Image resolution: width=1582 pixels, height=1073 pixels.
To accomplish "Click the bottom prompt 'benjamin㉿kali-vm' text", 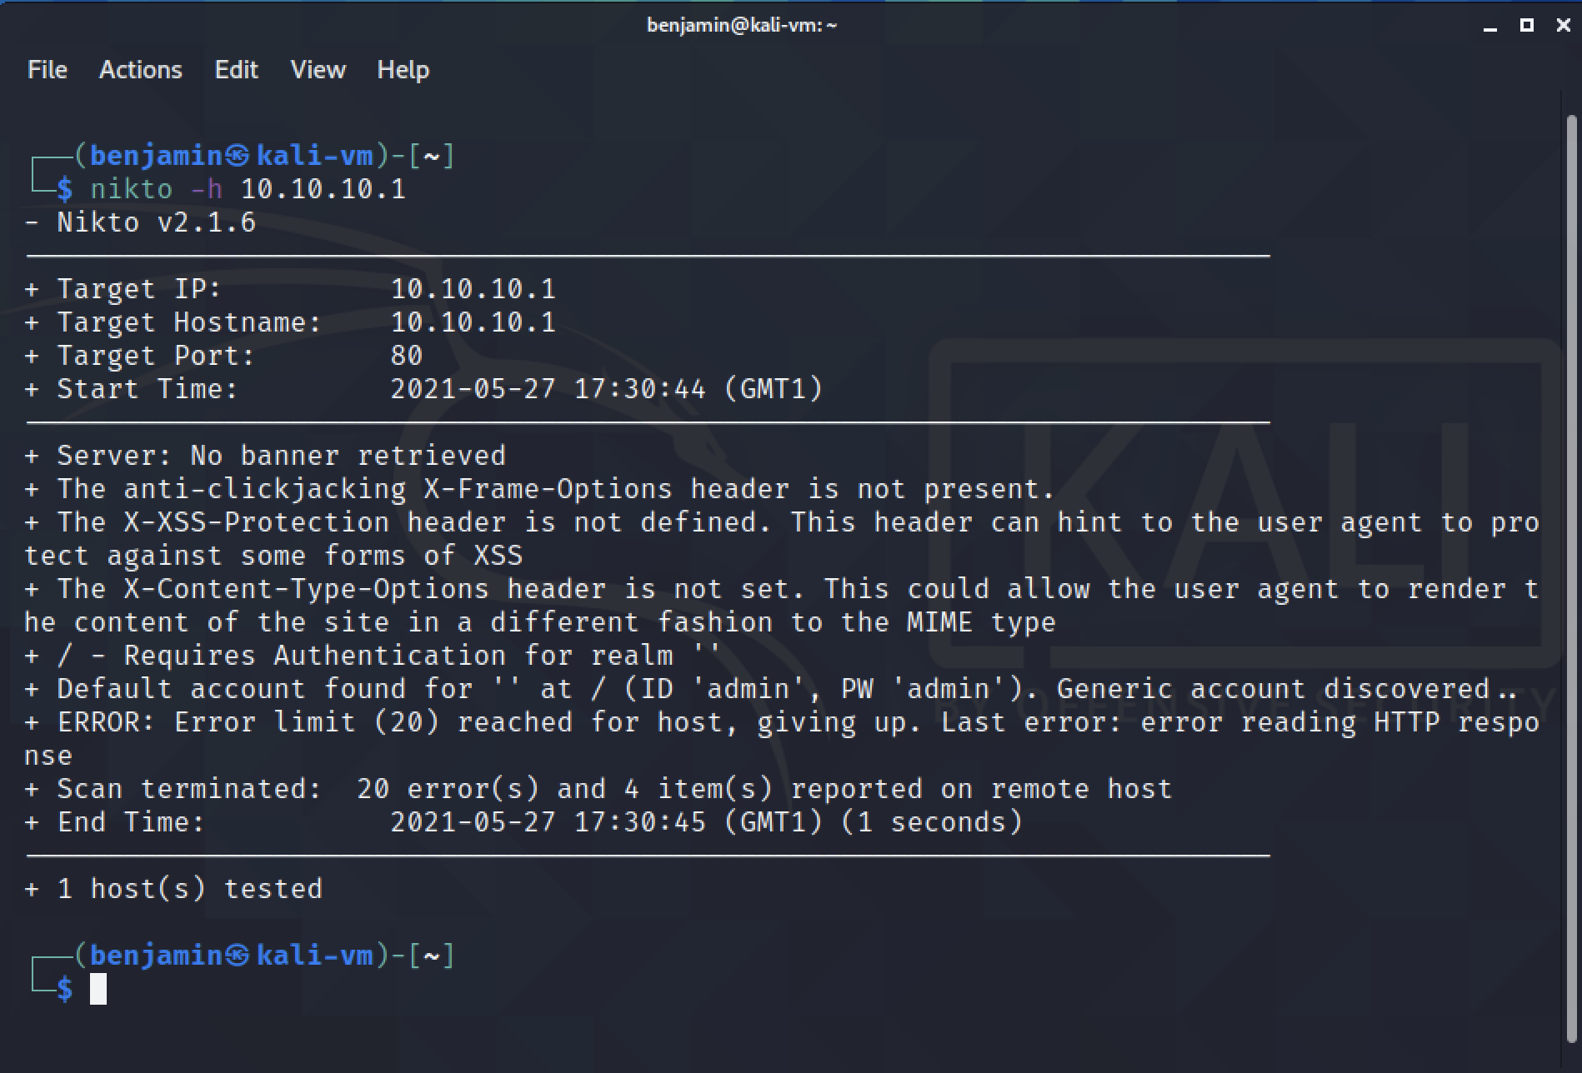I will click(231, 956).
